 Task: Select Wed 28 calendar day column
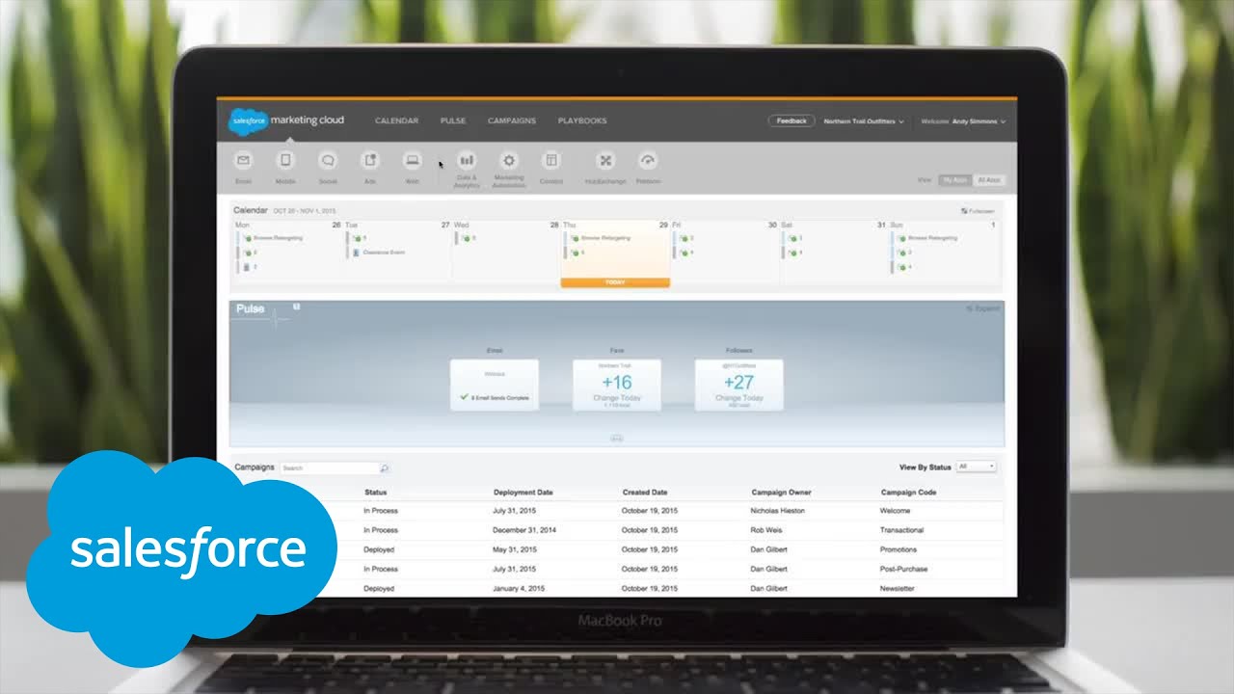click(506, 253)
